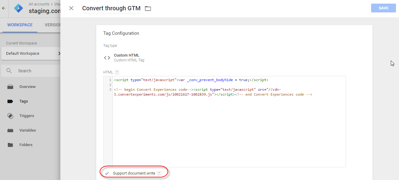Image resolution: width=399 pixels, height=180 pixels.
Task: Select the Custom HTML tag type
Action: click(127, 55)
